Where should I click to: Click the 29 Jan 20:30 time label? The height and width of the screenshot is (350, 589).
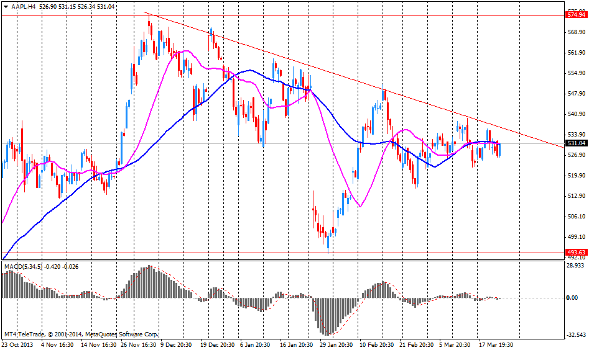point(336,344)
